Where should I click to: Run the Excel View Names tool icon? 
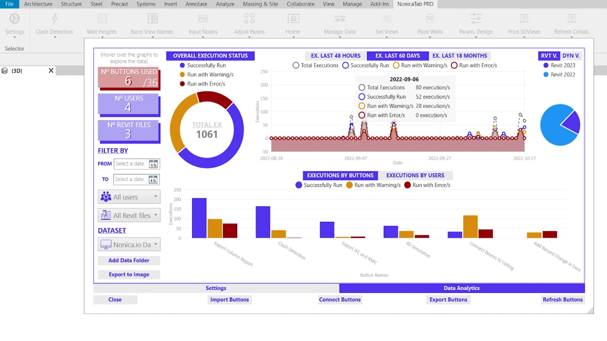[152, 19]
